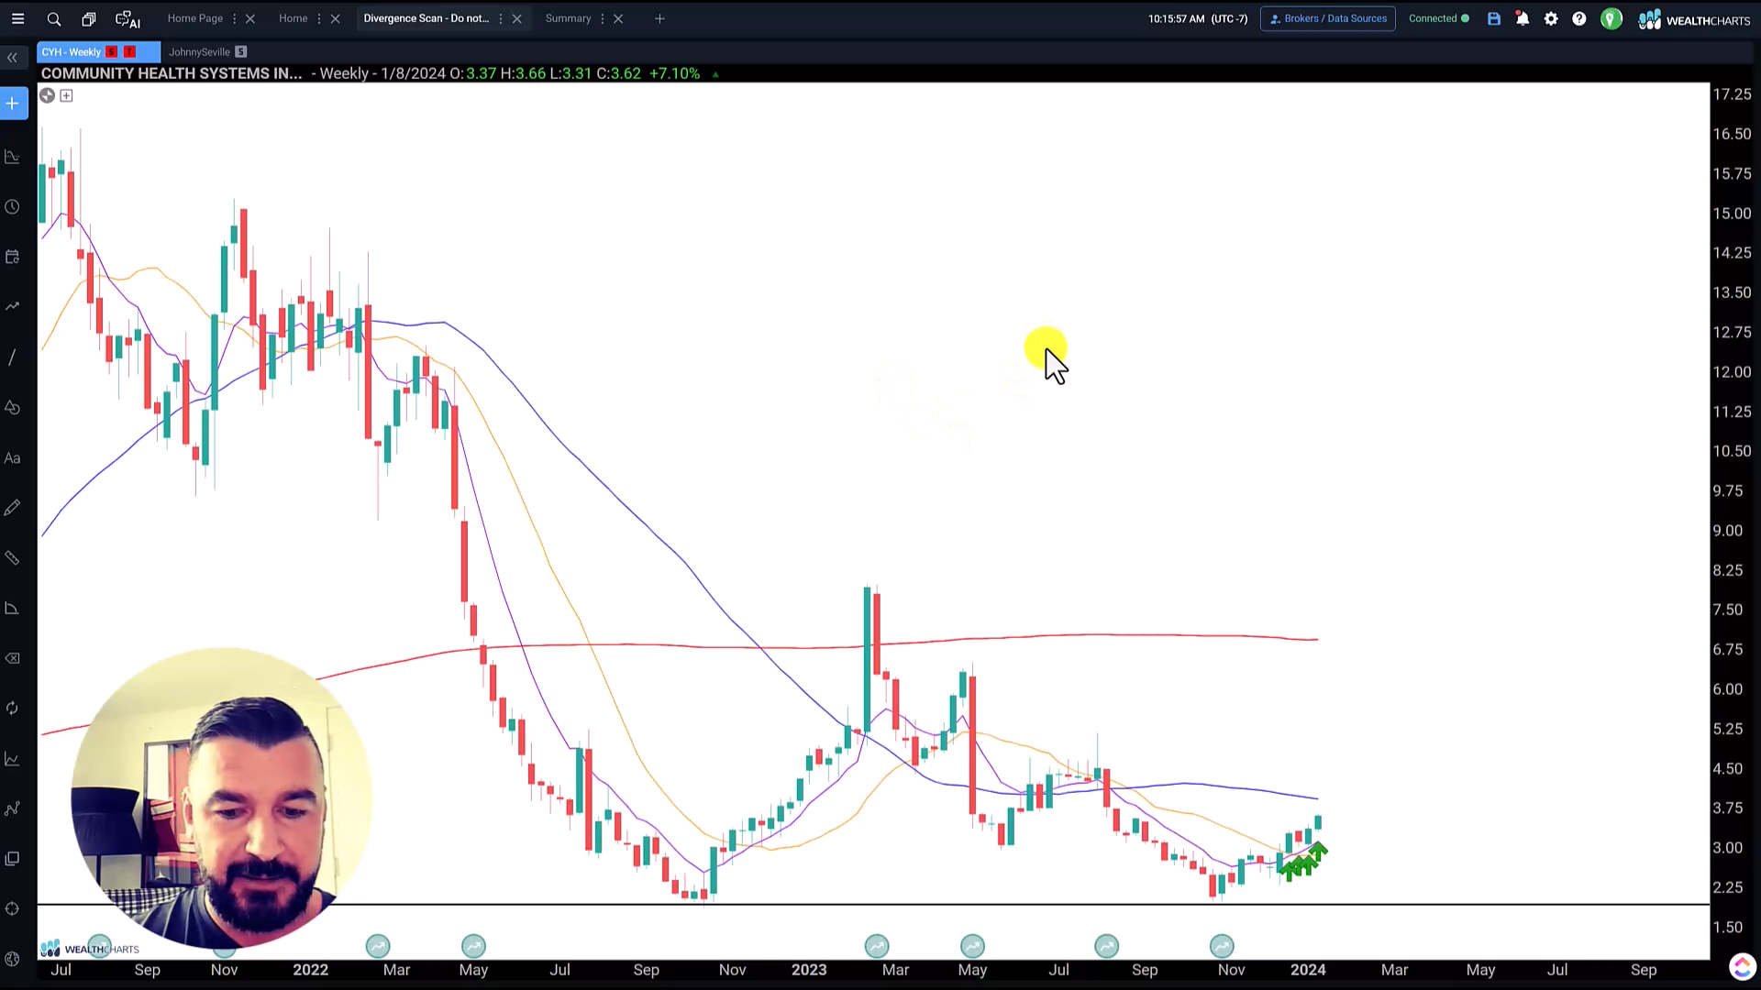Click the 2024 label on time axis
This screenshot has height=990, width=1761.
click(x=1308, y=970)
